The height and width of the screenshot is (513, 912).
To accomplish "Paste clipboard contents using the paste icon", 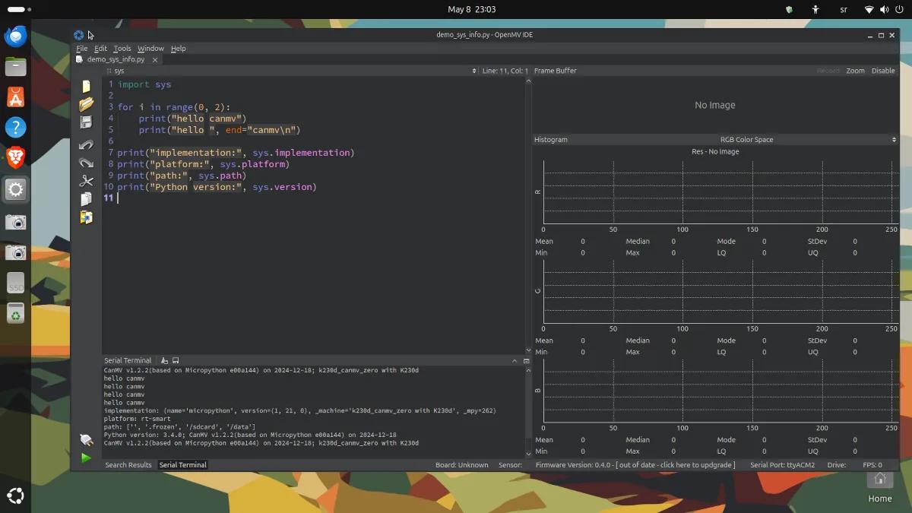I will coord(87,217).
